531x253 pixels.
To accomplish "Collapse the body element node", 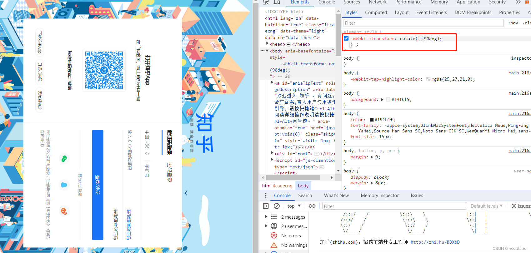I will [267, 51].
